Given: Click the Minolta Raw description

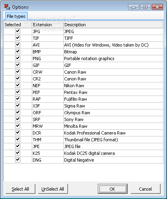Looking at the screenshot, I should point(76,126).
